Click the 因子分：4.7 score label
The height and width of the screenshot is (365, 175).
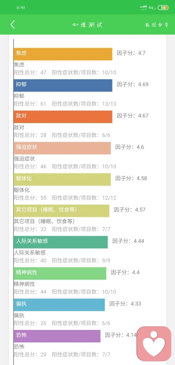click(131, 53)
